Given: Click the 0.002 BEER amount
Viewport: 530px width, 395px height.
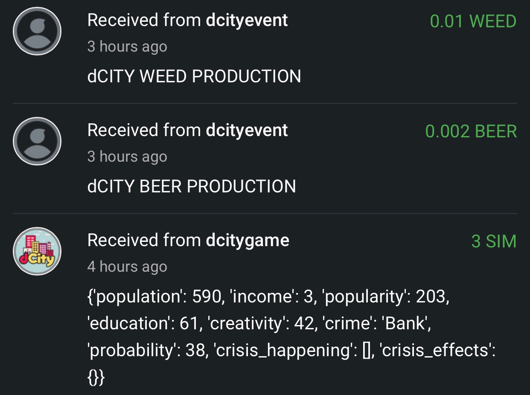Looking at the screenshot, I should [471, 131].
